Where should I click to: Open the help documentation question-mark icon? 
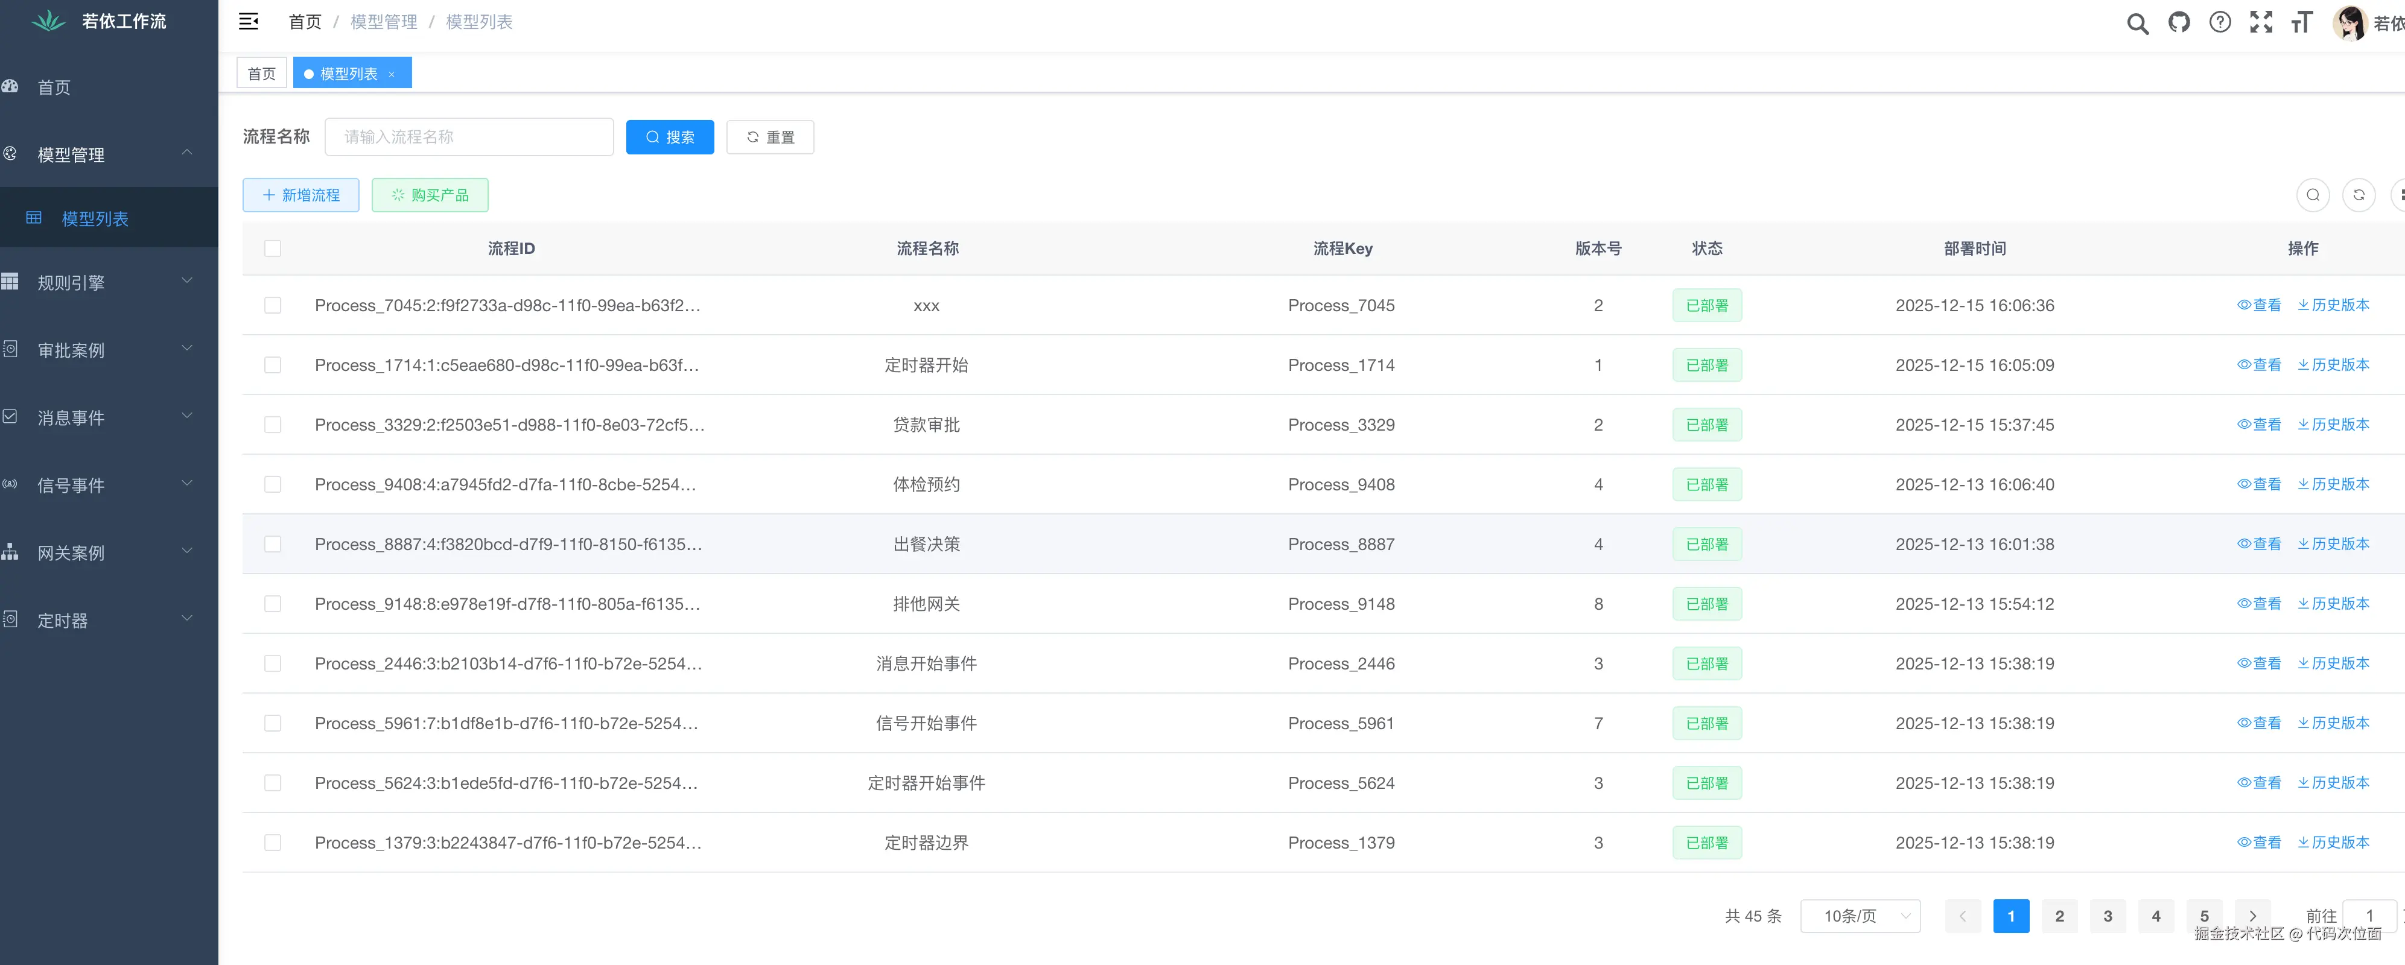(2220, 22)
